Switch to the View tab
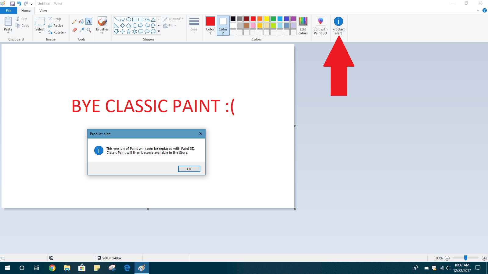The image size is (488, 274). (43, 11)
